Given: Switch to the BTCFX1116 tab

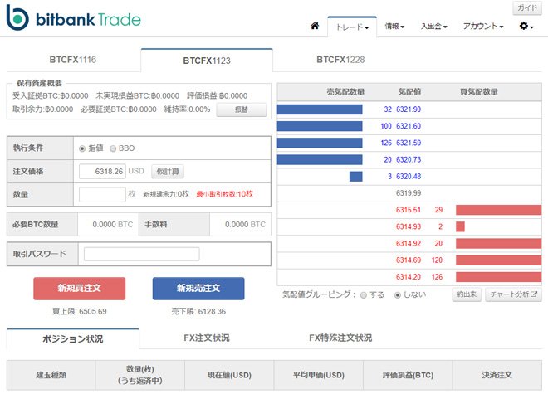Looking at the screenshot, I should pos(73,60).
